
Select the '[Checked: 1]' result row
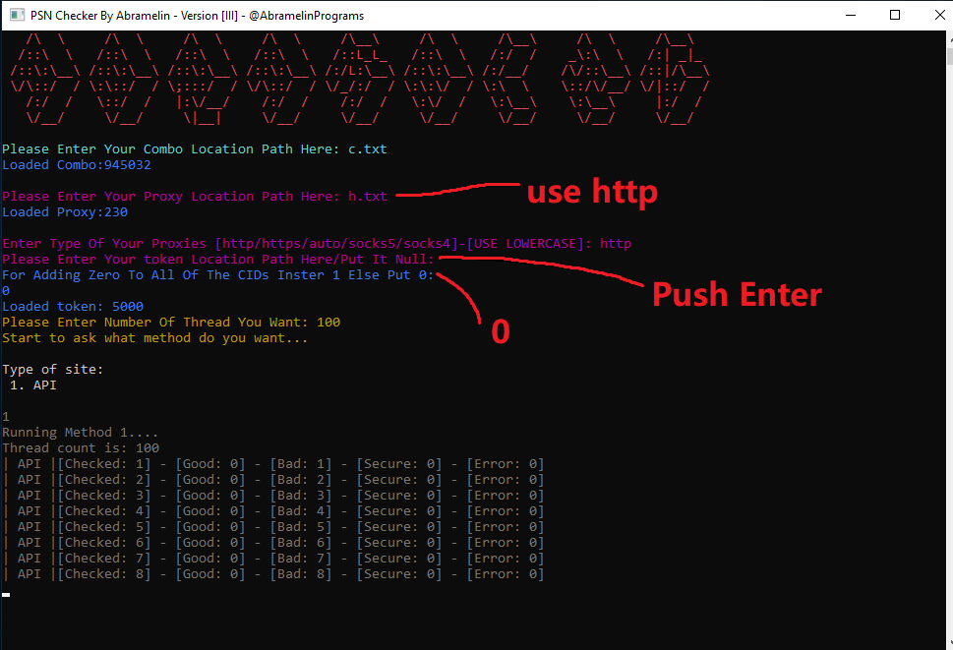pos(273,464)
